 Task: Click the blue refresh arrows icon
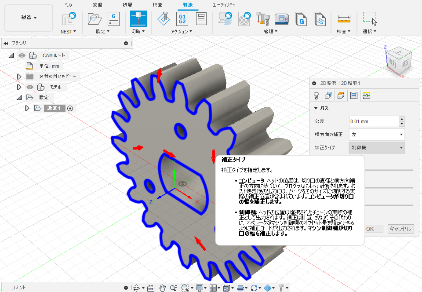click(x=254, y=288)
